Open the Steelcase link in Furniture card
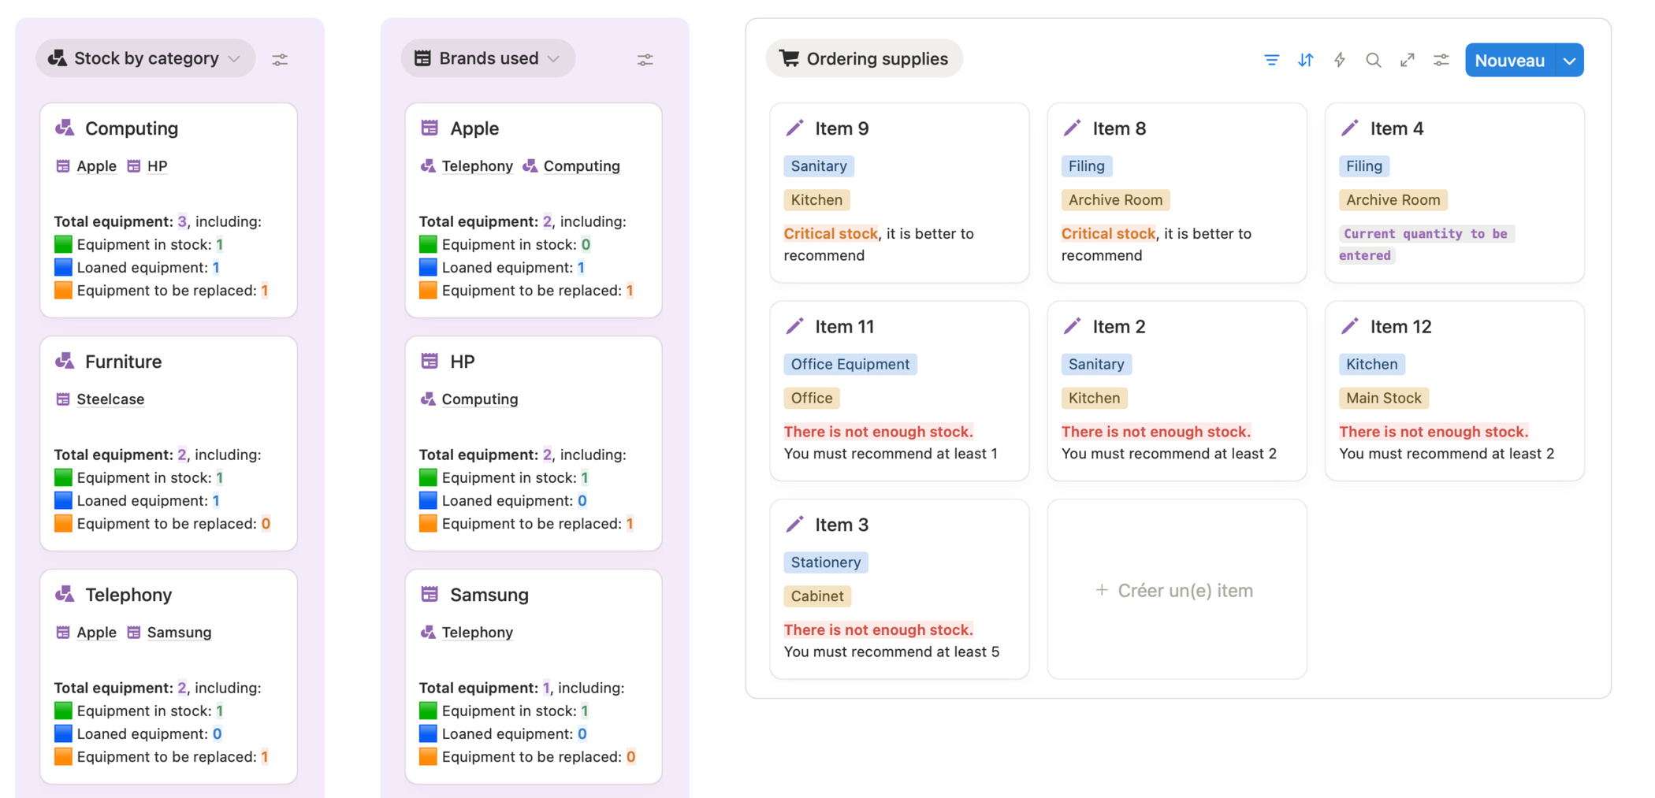Viewport: 1655px width, 798px height. coord(110,399)
